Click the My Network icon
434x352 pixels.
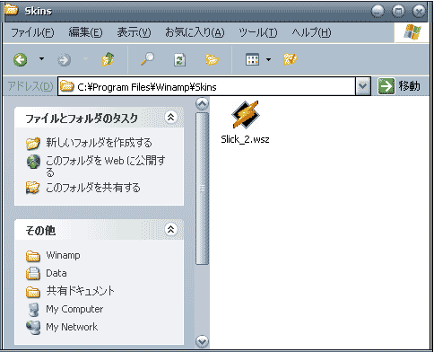33,328
